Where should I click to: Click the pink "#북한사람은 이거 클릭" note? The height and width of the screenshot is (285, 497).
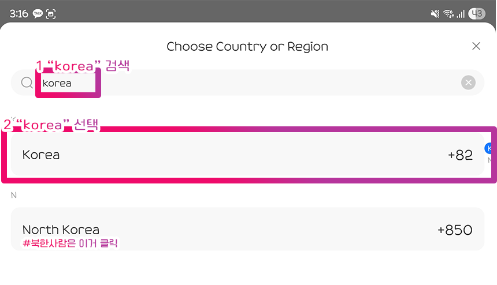71,243
